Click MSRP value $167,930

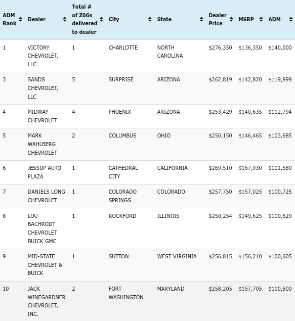coord(250,168)
